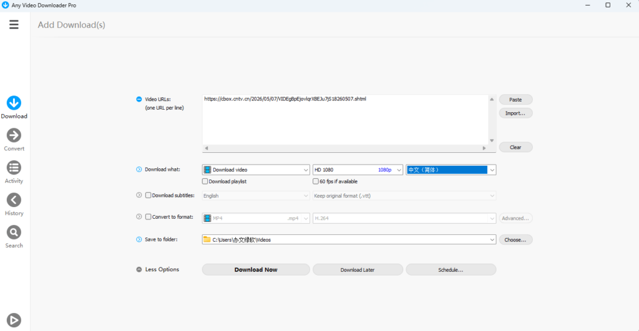The height and width of the screenshot is (331, 639).
Task: Tick the Convert to format checkbox
Action: (x=149, y=217)
